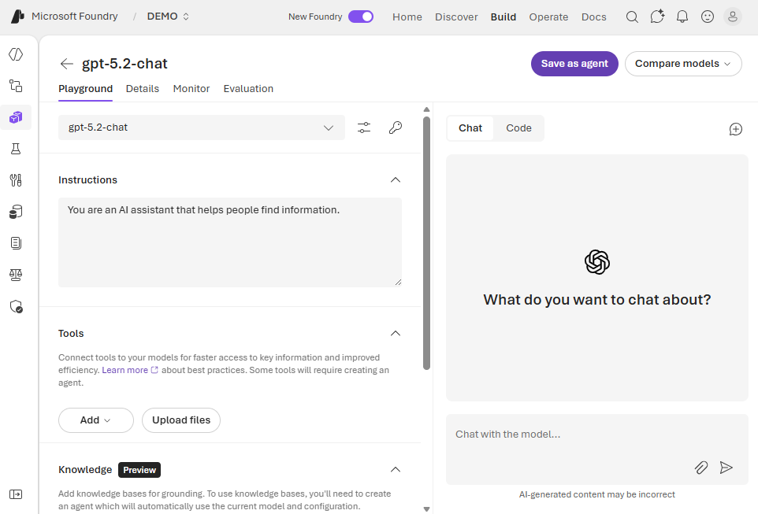The image size is (758, 514).
Task: Click the Save as agent button
Action: click(x=574, y=64)
